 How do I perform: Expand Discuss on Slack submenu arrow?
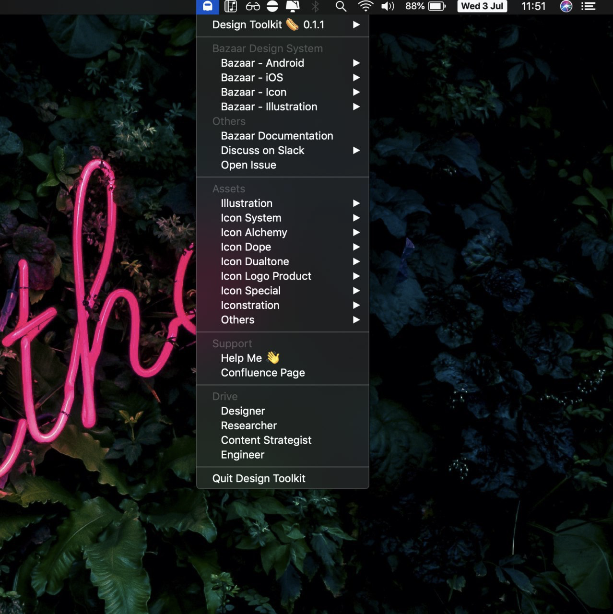[x=356, y=151]
